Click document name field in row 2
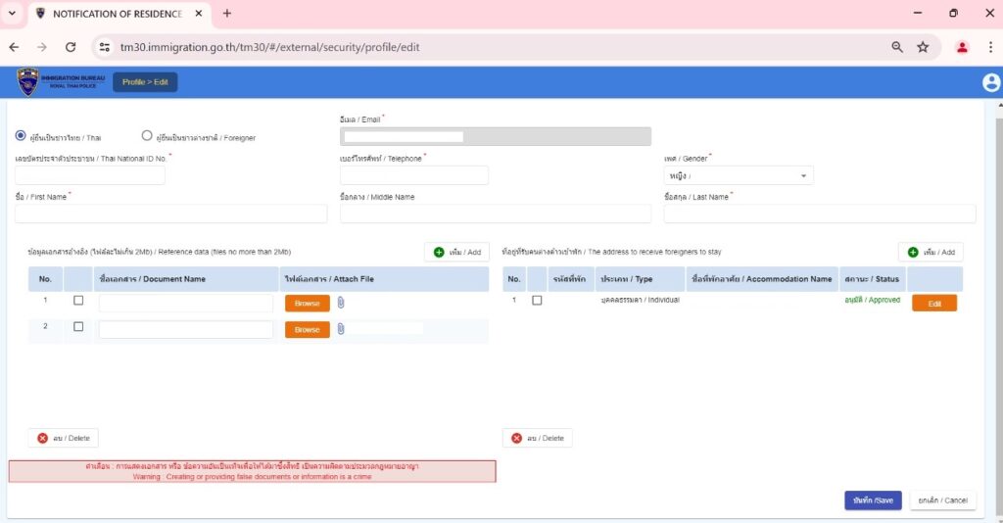The height and width of the screenshot is (523, 1003). 186,329
